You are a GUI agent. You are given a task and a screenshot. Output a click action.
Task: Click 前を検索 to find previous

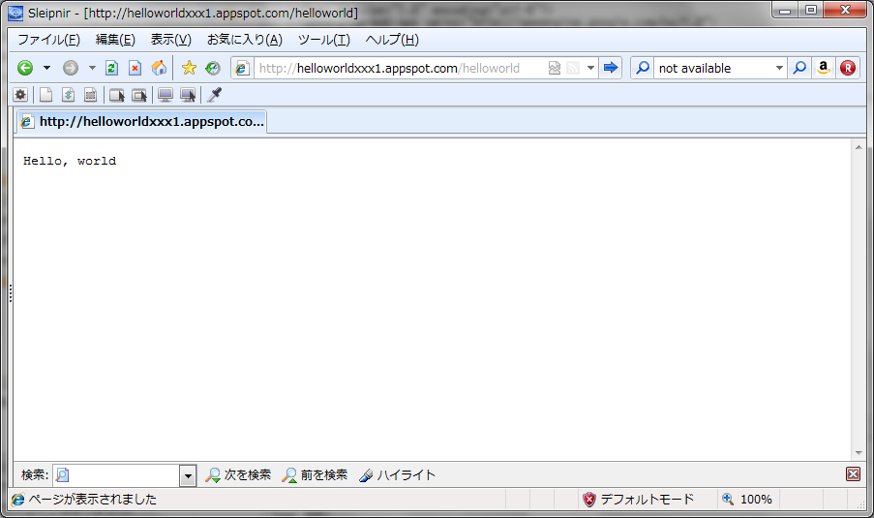coord(315,475)
